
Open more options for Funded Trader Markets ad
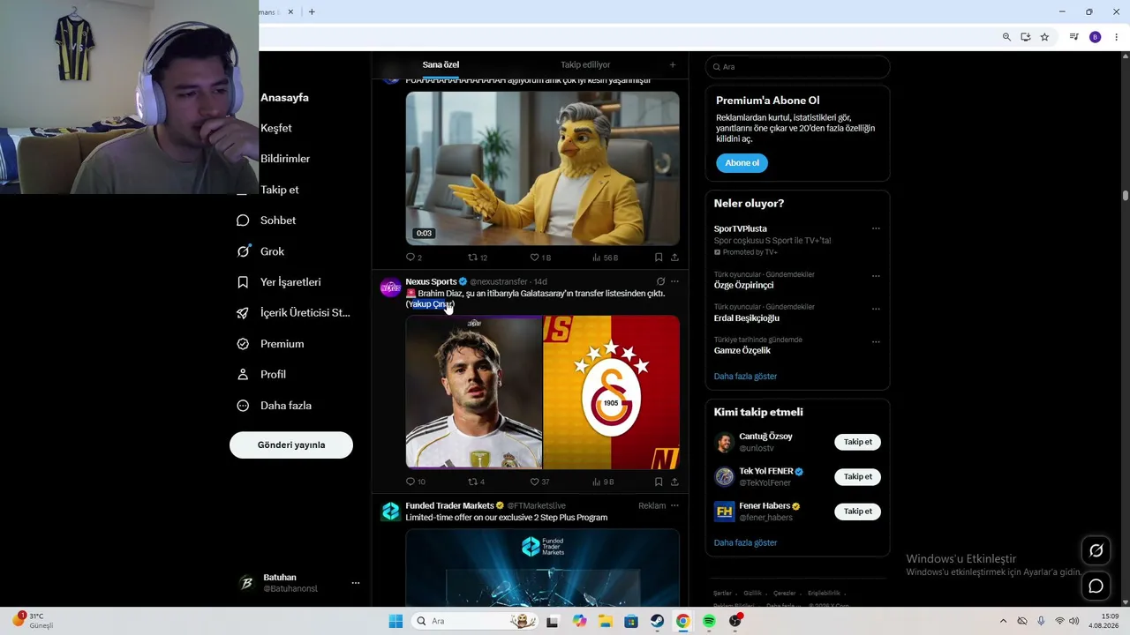[674, 505]
